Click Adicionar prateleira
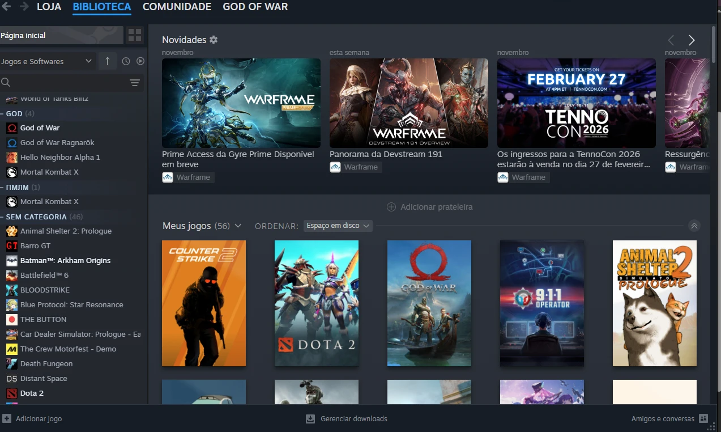The height and width of the screenshot is (432, 721). [429, 207]
